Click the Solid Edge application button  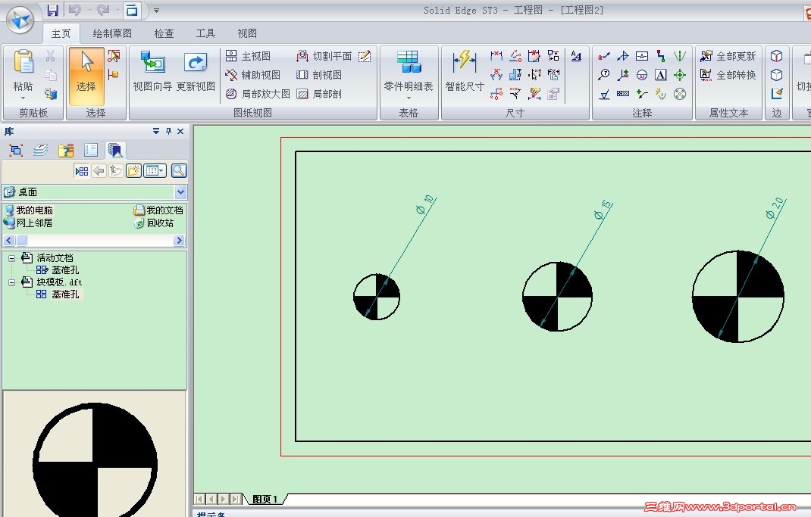(20, 20)
